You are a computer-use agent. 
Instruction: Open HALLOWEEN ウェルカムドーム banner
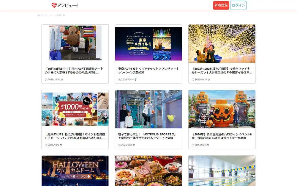[75, 171]
